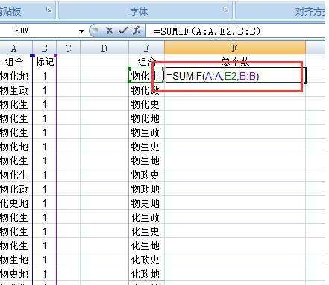The height and width of the screenshot is (285, 329).
Task: Select column C header
Action: (69, 48)
